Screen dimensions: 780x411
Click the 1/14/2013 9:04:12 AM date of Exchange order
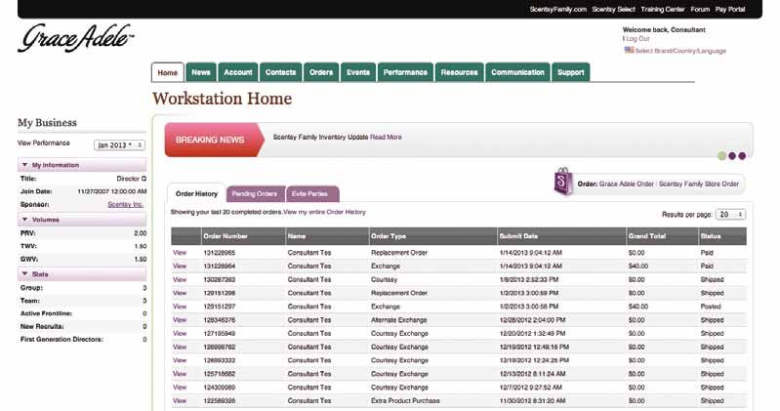[531, 267]
